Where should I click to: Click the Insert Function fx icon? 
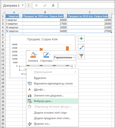pyautogui.click(x=53, y=5)
